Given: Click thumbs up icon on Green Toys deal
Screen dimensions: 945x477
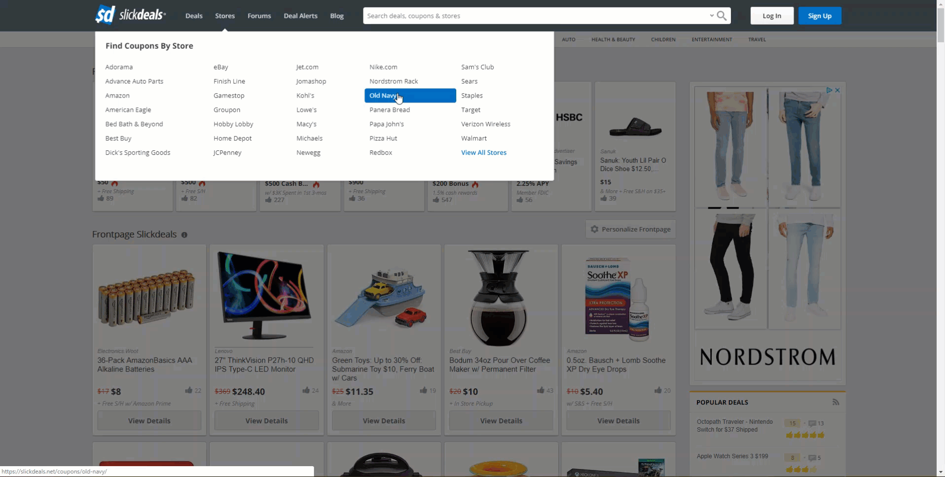Looking at the screenshot, I should pos(423,390).
